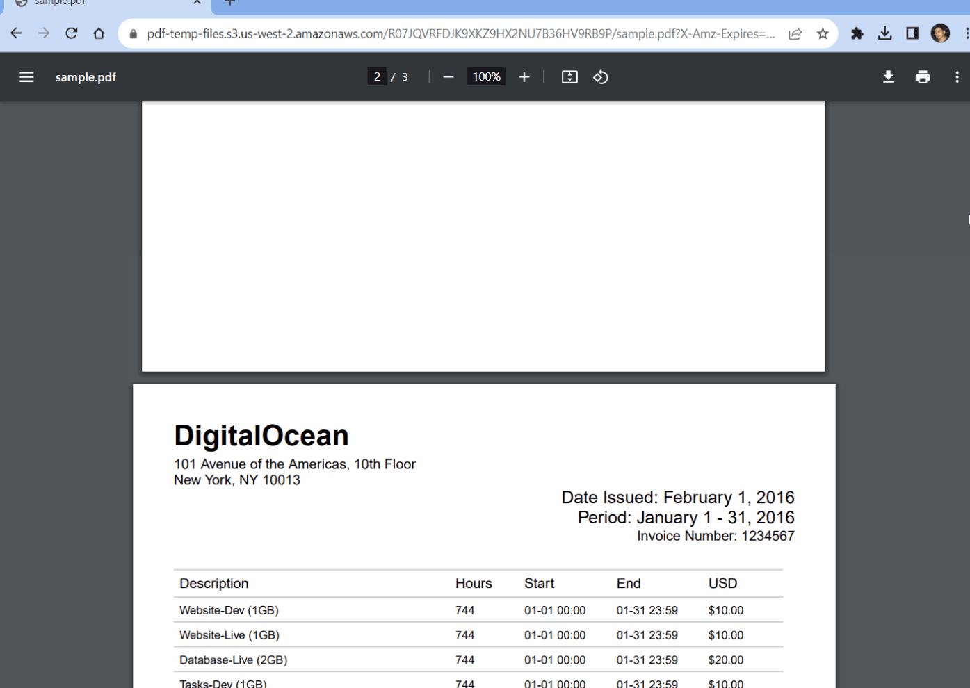Print the sample.pdf document
This screenshot has height=688, width=970.
click(x=923, y=77)
